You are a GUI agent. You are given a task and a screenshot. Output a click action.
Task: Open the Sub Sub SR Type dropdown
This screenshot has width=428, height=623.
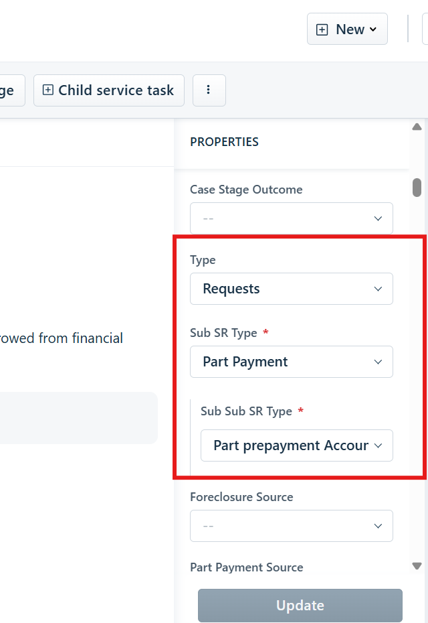[x=297, y=445]
